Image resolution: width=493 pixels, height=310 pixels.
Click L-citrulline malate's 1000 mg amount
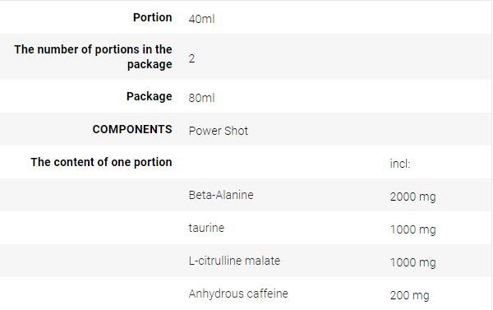coord(412,263)
